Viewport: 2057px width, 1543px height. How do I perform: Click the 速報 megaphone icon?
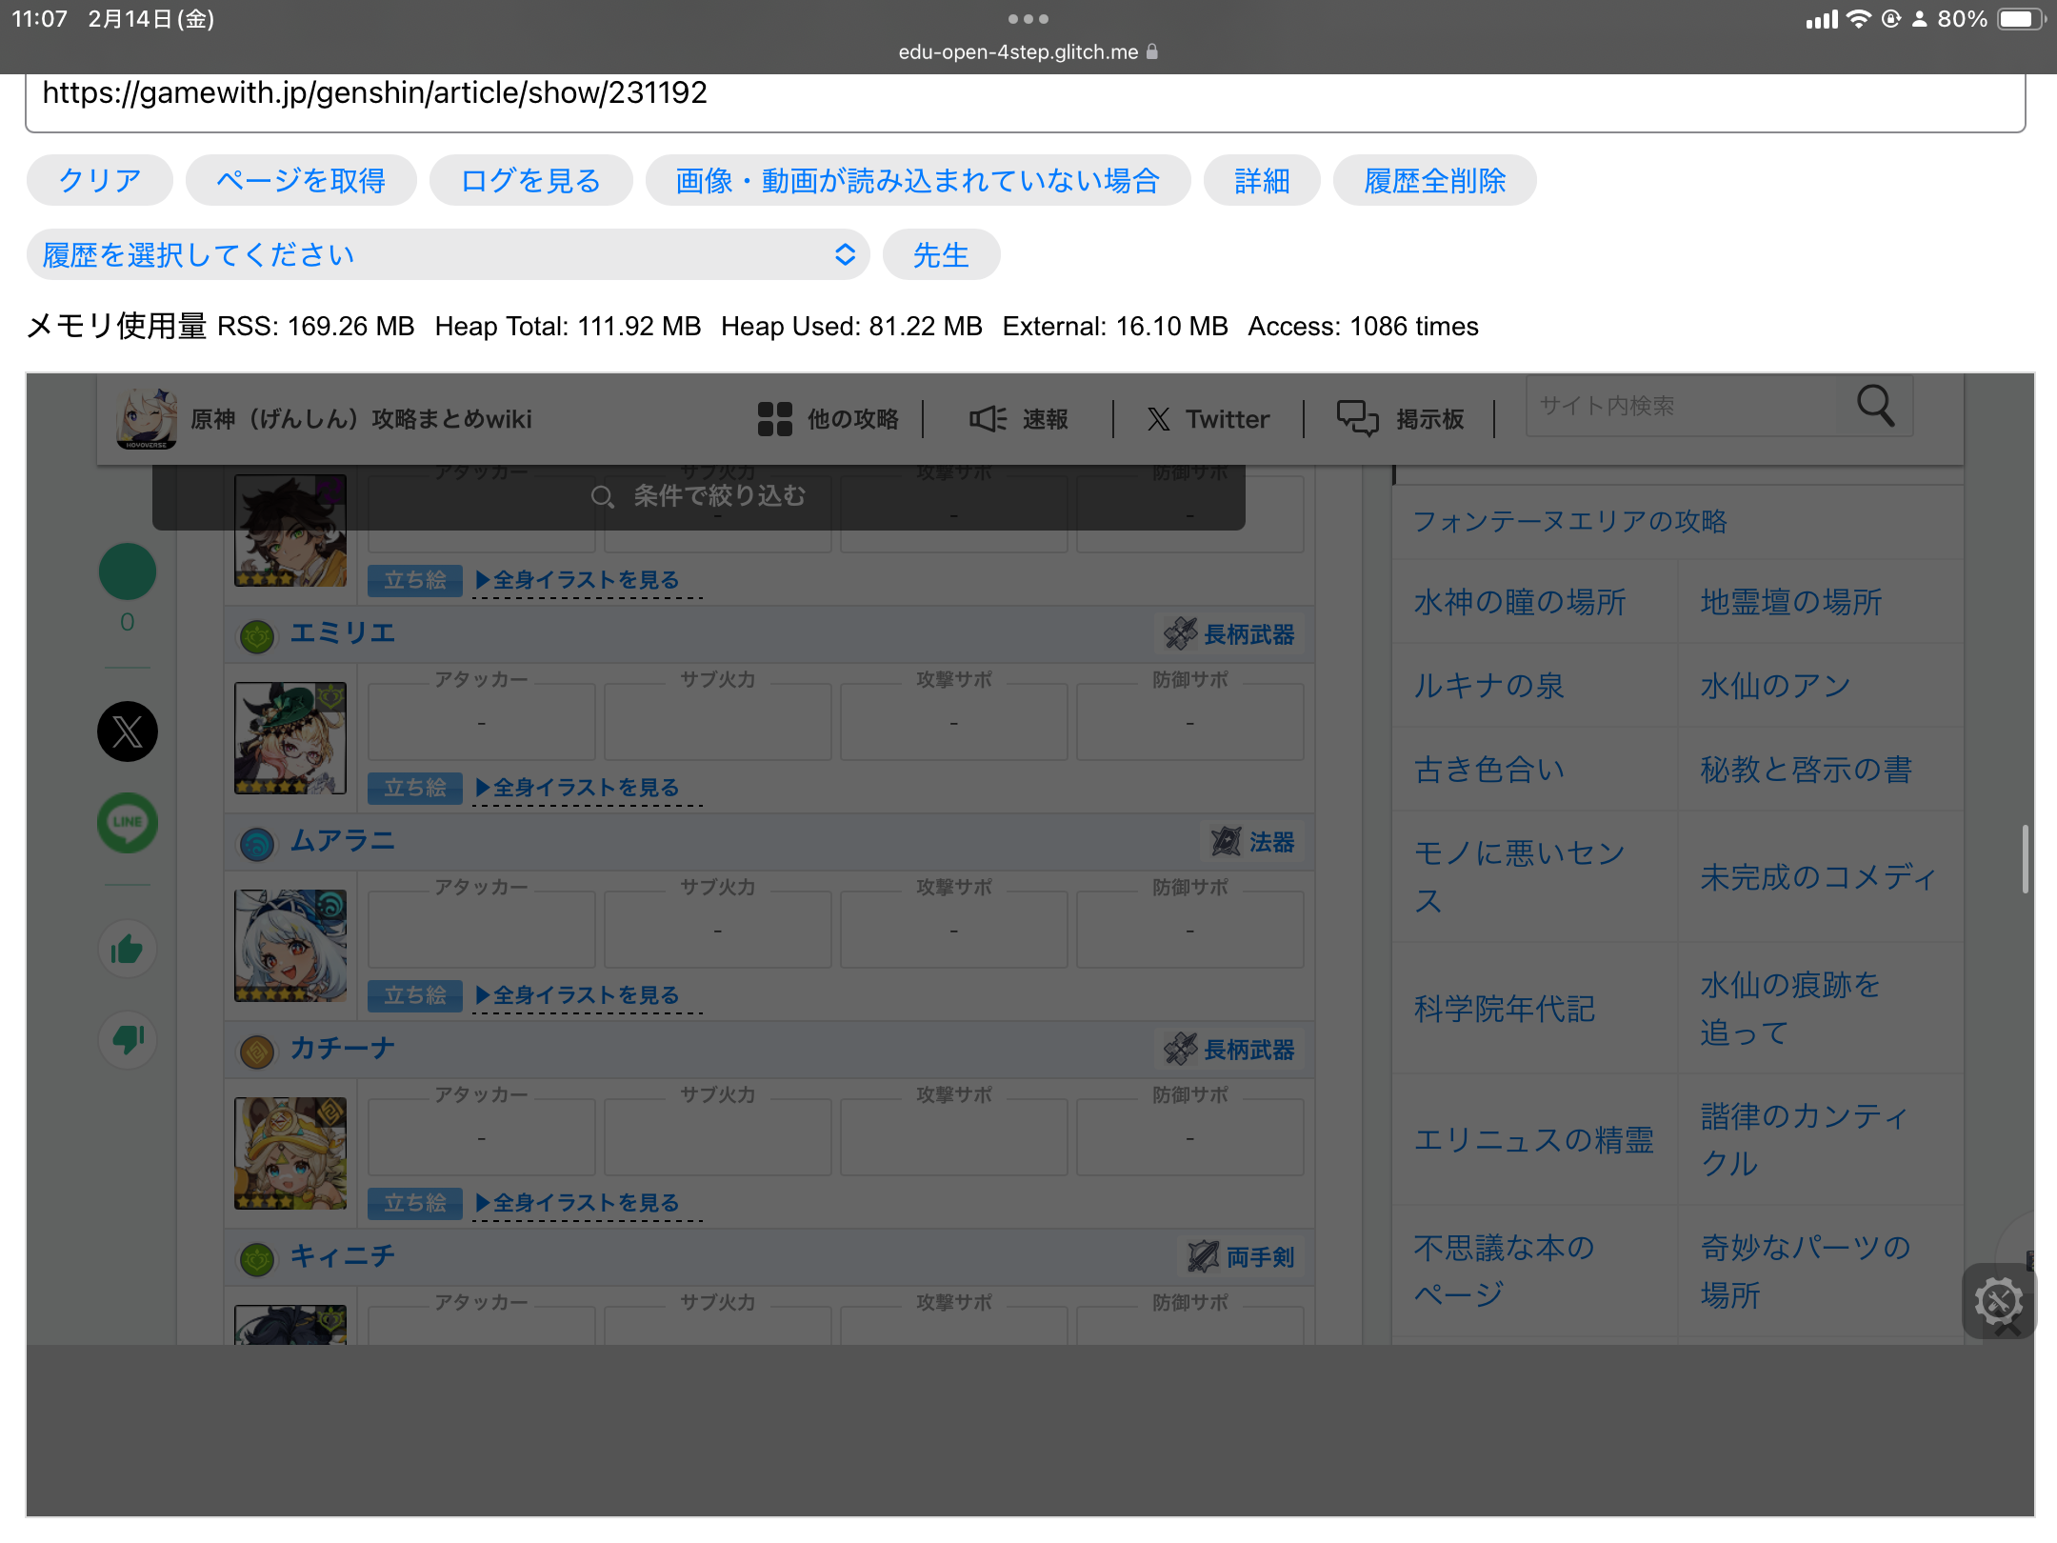coord(989,419)
